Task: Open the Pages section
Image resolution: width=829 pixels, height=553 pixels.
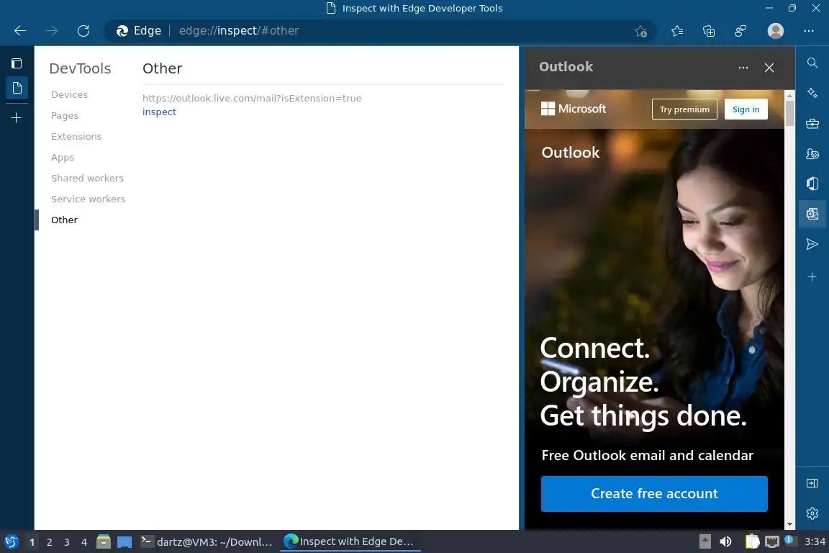Action: tap(65, 115)
